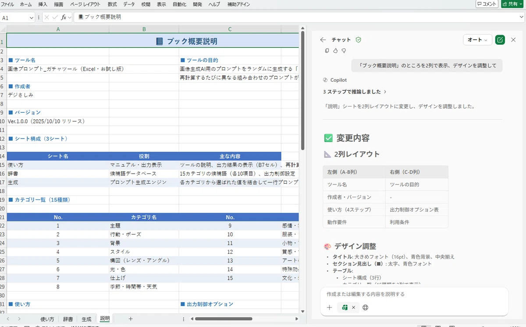Select column B header

[144, 29]
